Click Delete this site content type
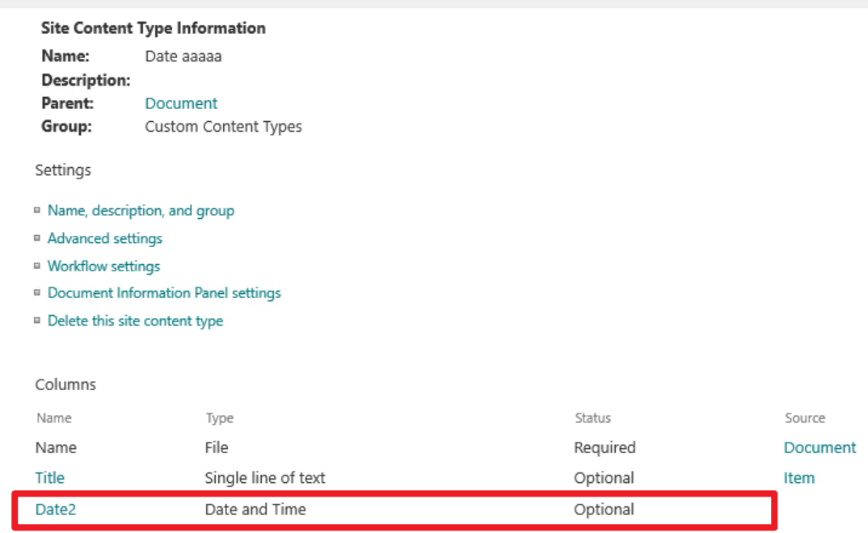Screen dimensions: 868x533 click(135, 321)
